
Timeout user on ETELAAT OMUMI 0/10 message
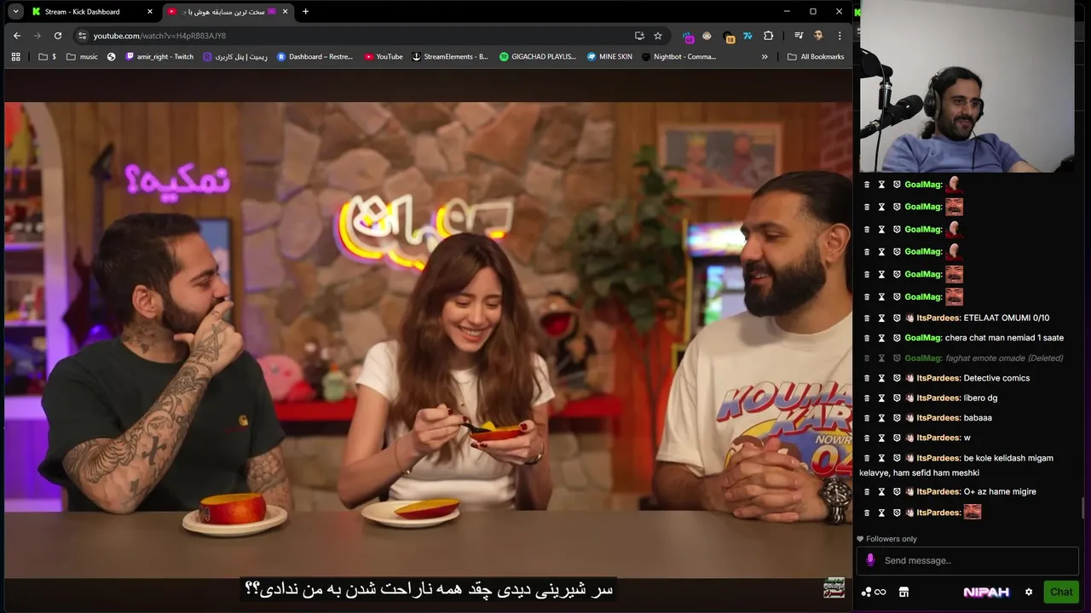pyautogui.click(x=881, y=318)
